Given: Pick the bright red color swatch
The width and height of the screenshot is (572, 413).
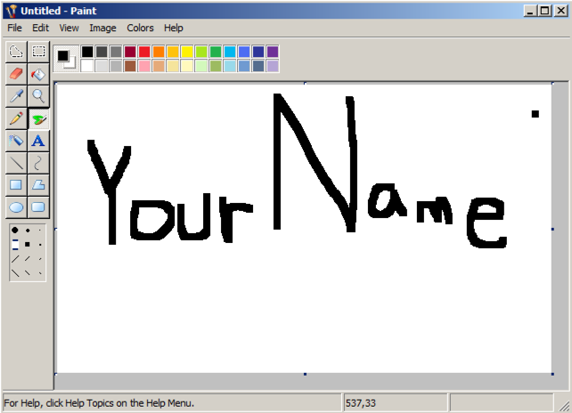Looking at the screenshot, I should pyautogui.click(x=144, y=52).
